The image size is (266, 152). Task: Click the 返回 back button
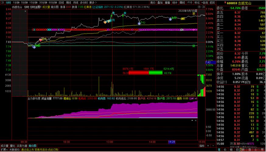click(212, 2)
